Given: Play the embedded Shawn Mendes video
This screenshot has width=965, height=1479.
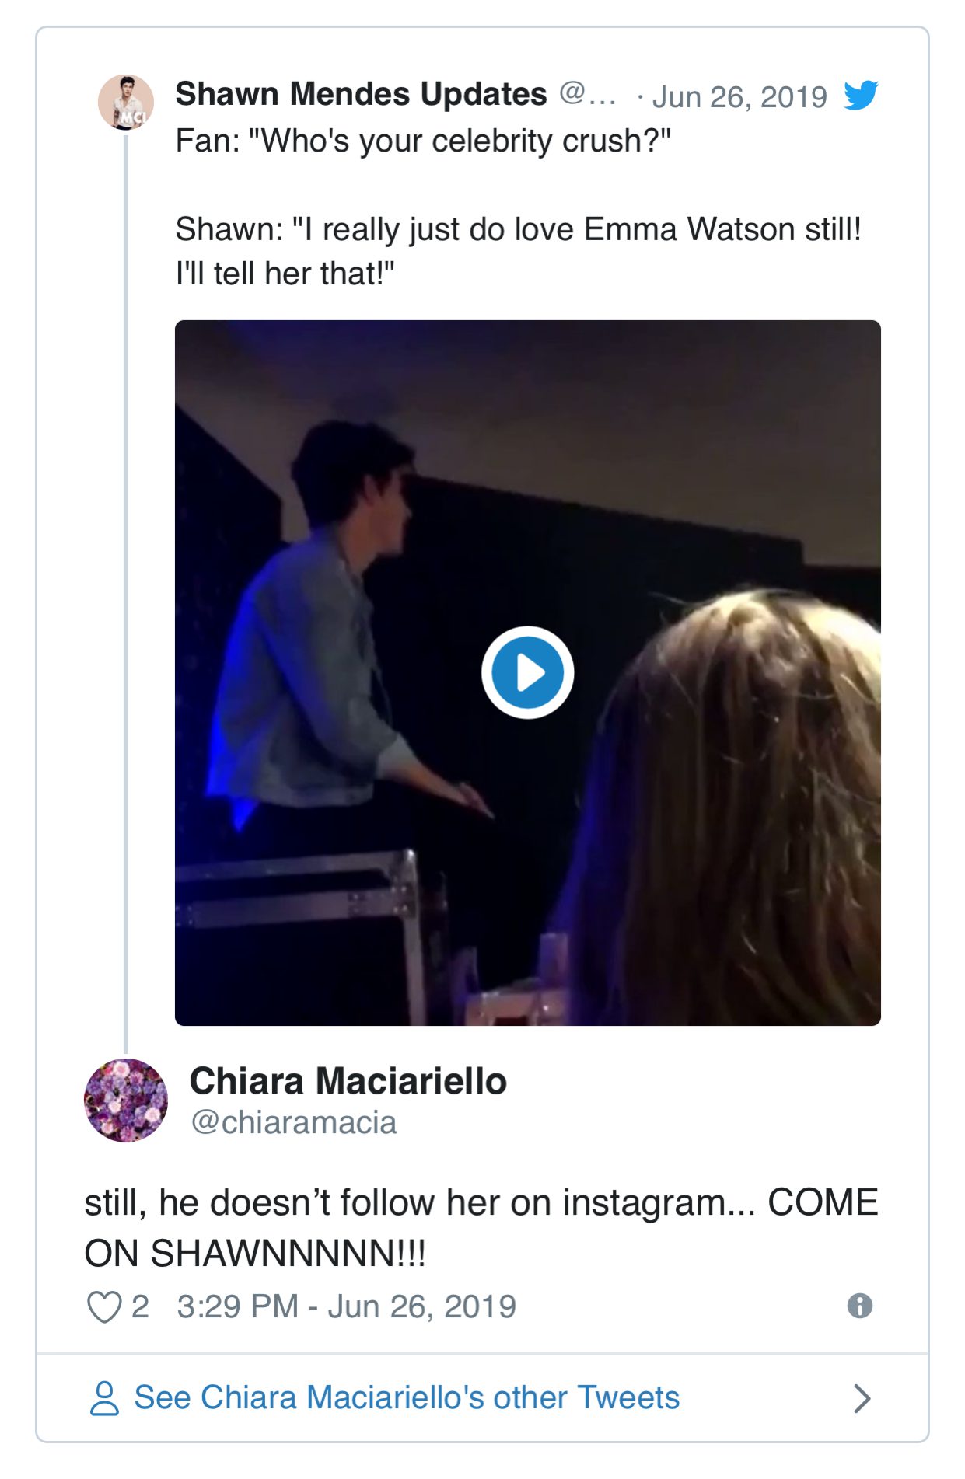Looking at the screenshot, I should click(x=527, y=672).
